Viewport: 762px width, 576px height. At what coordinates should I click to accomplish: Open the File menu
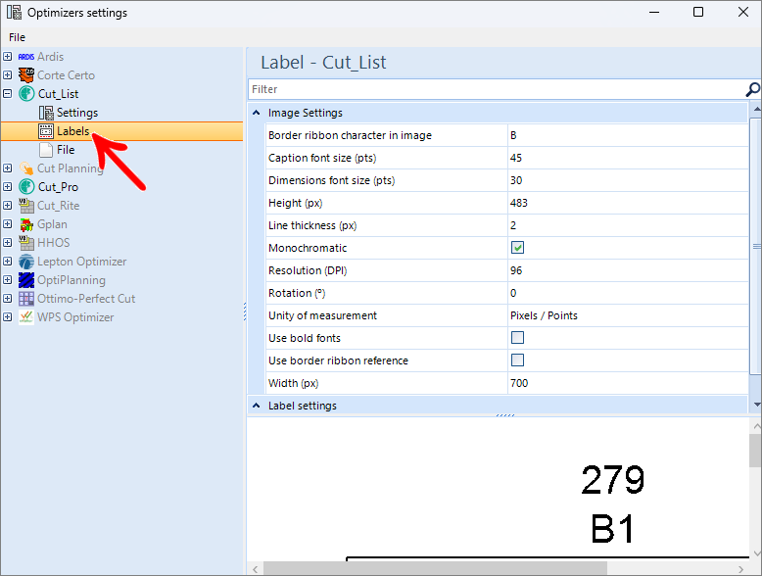[17, 37]
